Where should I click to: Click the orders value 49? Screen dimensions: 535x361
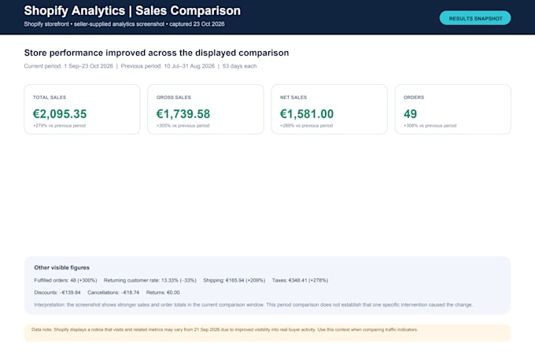[x=410, y=114]
